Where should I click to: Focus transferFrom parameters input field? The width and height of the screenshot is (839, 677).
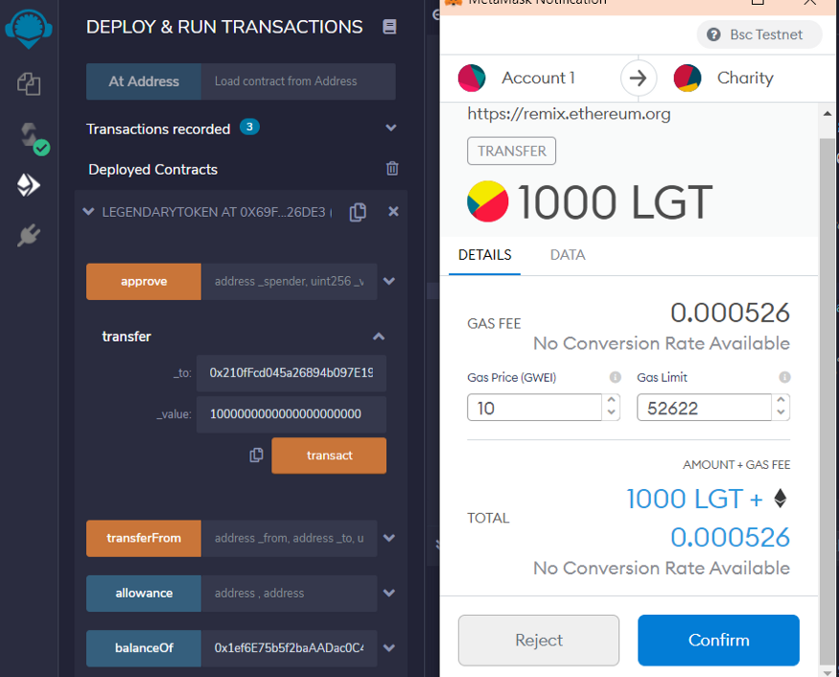click(289, 538)
